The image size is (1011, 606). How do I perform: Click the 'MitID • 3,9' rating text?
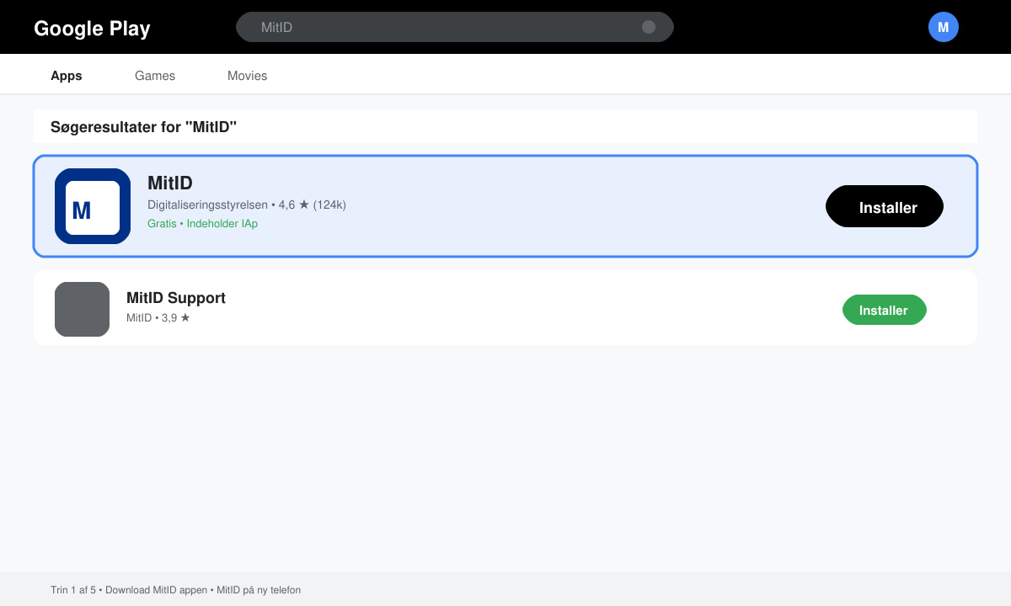click(158, 318)
